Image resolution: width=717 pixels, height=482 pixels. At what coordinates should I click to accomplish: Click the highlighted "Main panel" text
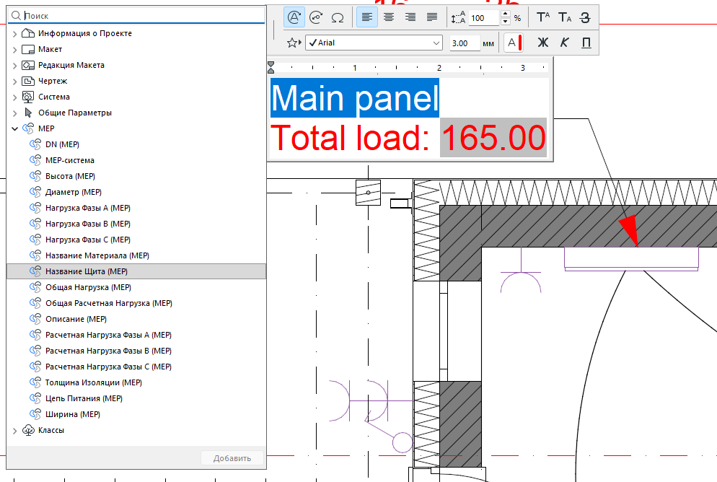pos(355,98)
